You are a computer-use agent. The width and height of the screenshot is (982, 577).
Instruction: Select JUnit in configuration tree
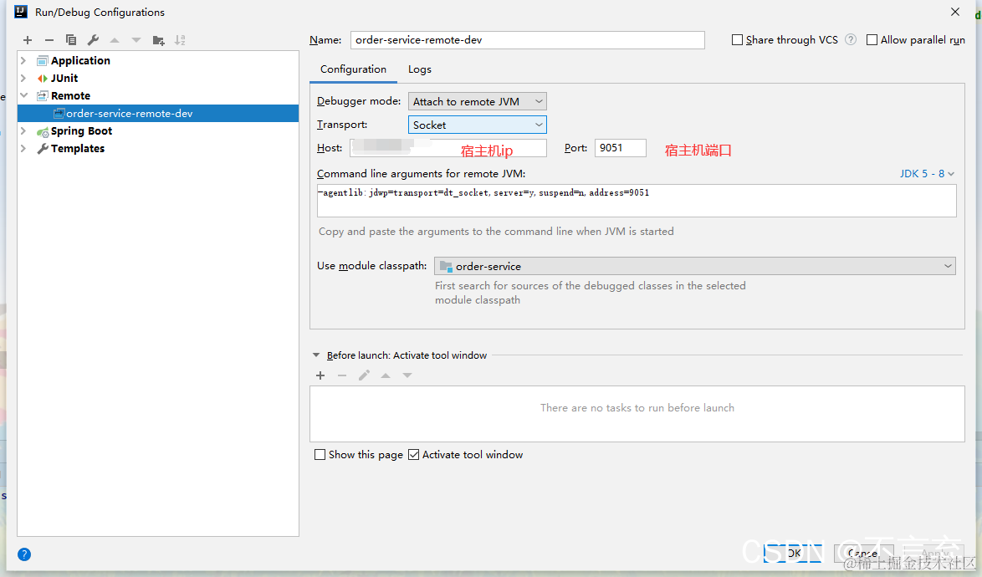click(x=64, y=79)
